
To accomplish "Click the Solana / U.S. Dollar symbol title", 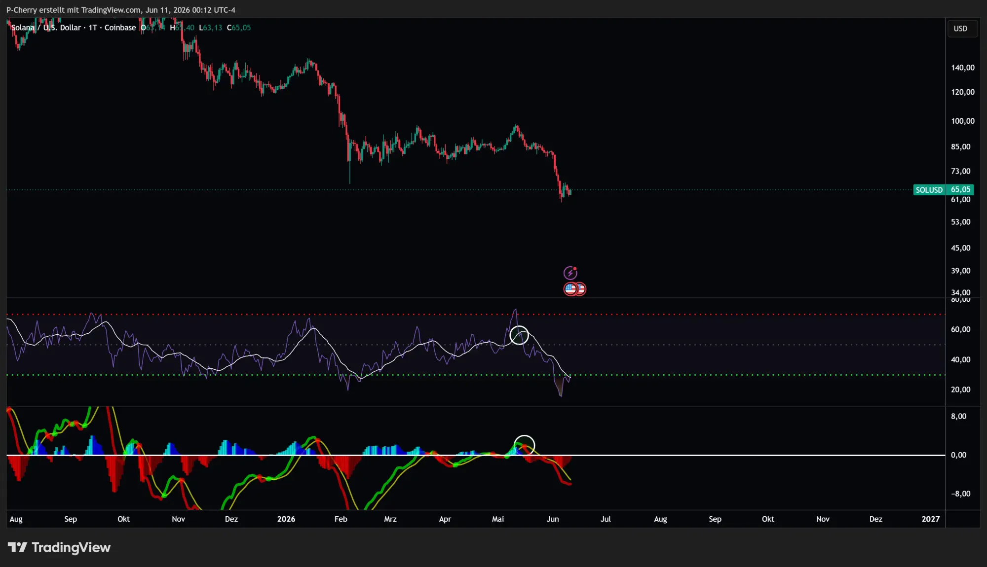I will (46, 28).
